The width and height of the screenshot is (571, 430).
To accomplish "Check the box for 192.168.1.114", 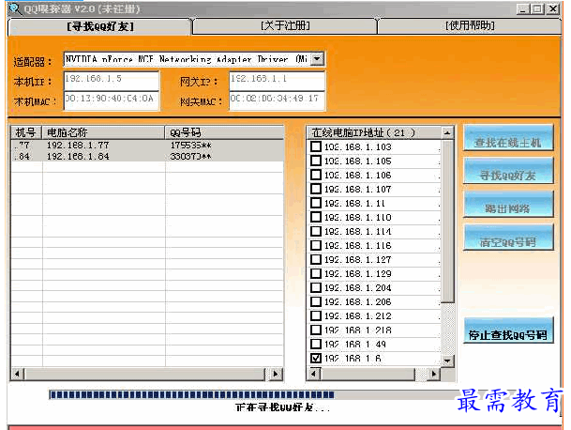I will coord(316,231).
